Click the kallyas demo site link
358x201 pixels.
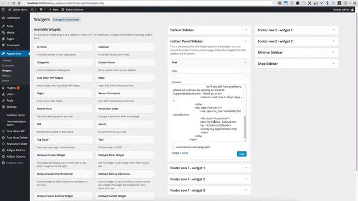pos(18,9)
